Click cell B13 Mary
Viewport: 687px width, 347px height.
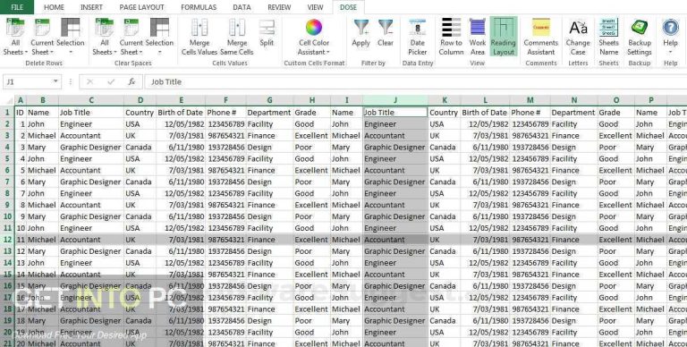[42, 251]
